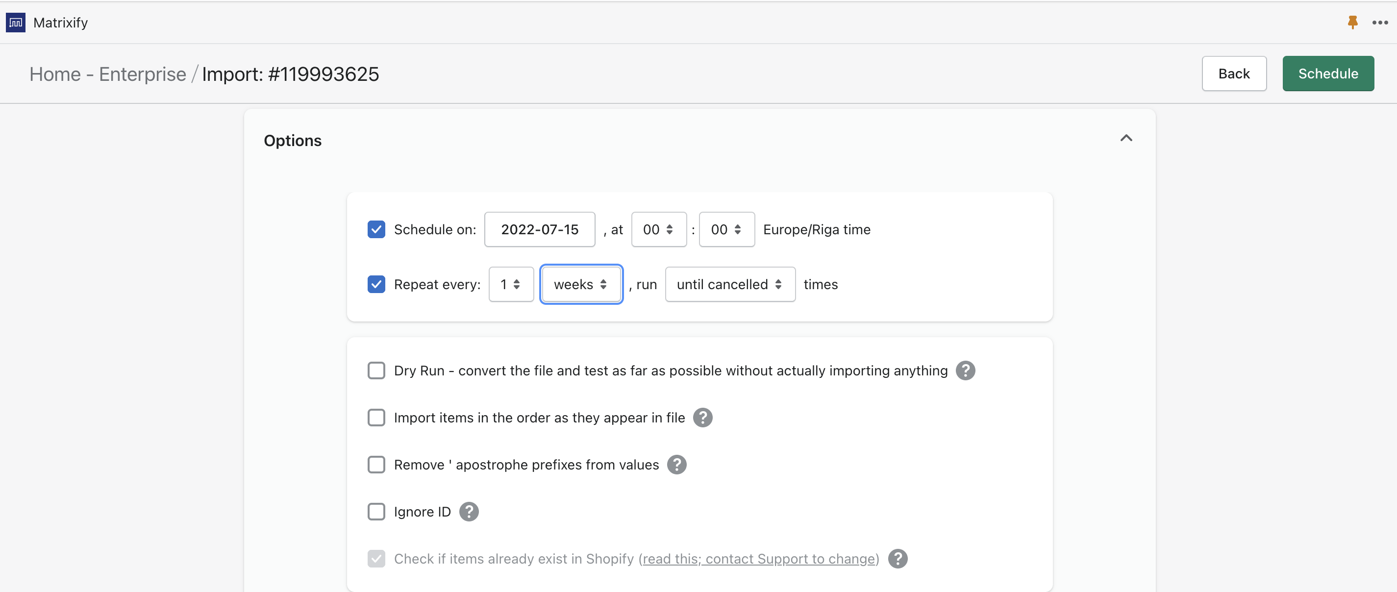Open help icon next to Ignore ID
The width and height of the screenshot is (1397, 592).
[x=469, y=512]
